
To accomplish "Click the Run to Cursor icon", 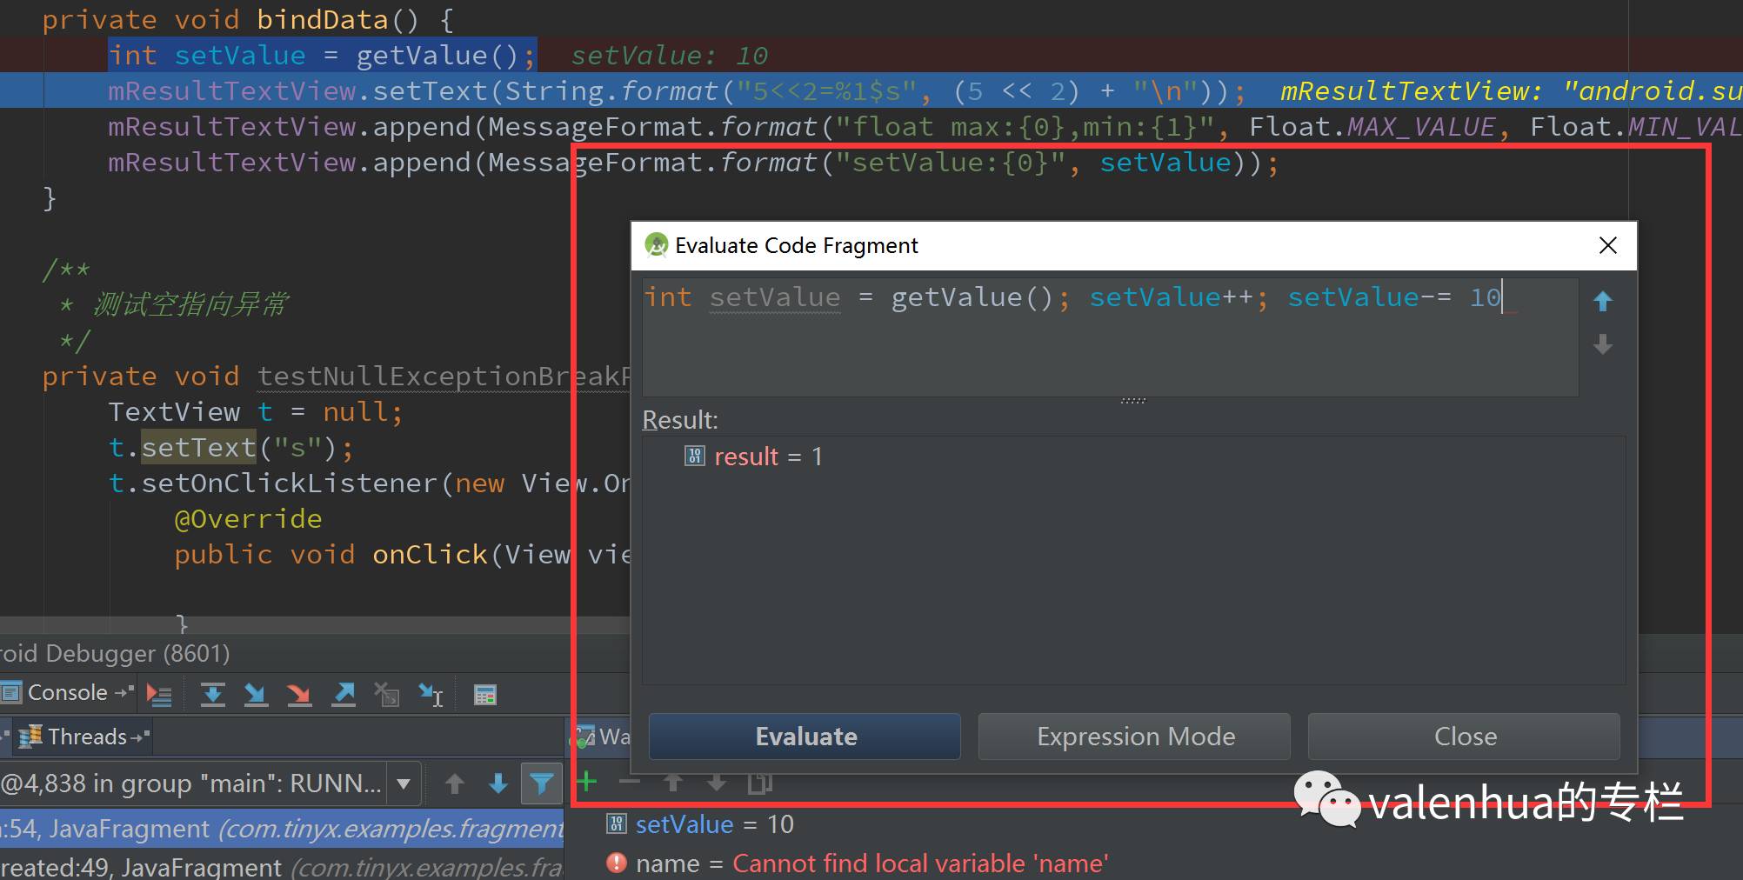I will click(431, 694).
